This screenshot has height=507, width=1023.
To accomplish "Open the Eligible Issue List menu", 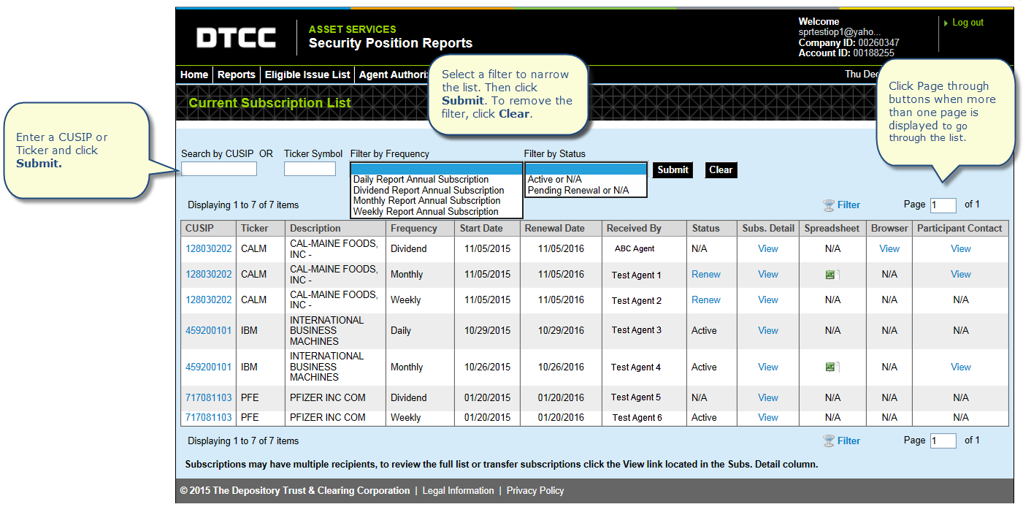I will (307, 75).
